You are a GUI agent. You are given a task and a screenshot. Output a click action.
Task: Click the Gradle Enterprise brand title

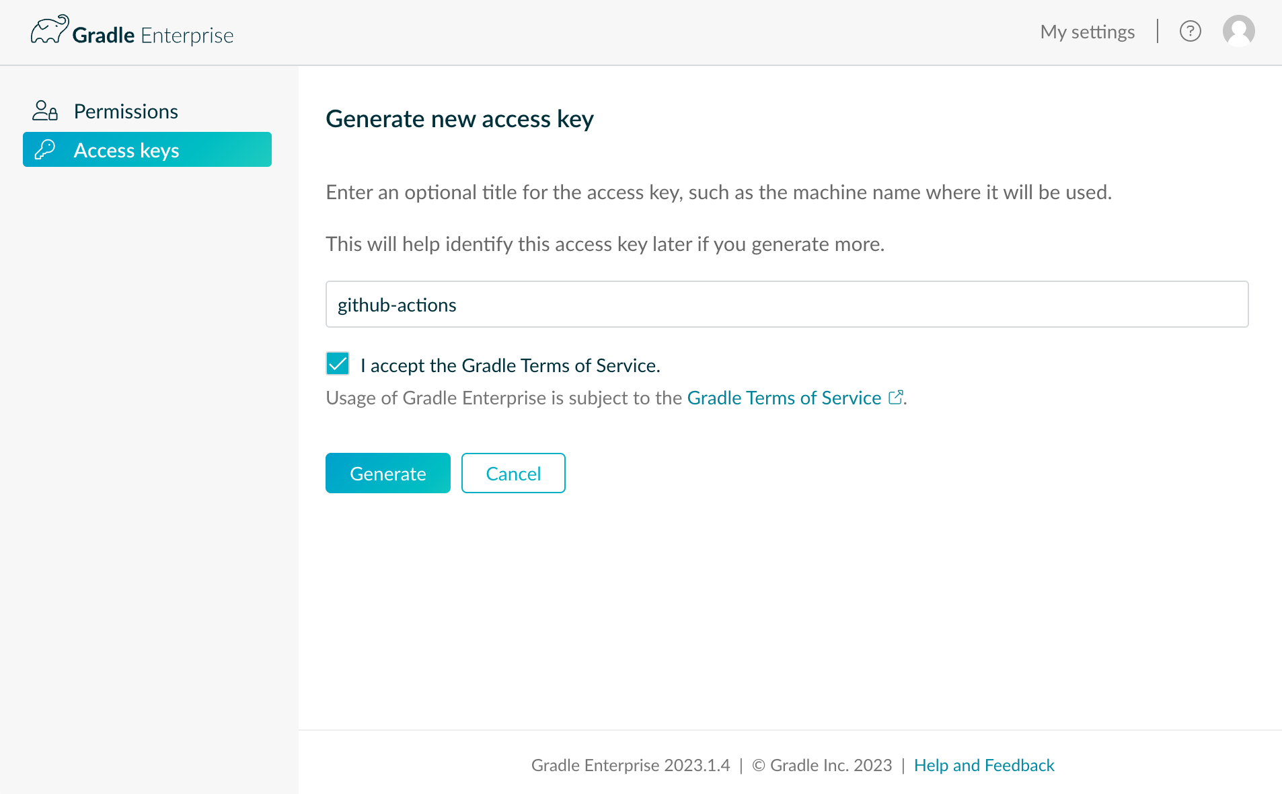pos(153,35)
